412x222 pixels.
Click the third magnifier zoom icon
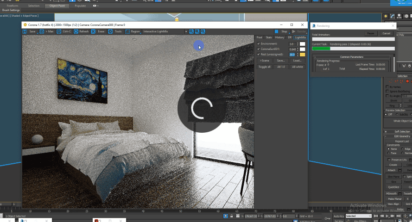coord(203,31)
